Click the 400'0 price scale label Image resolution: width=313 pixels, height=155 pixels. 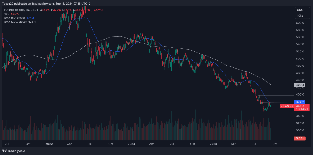coord(300,95)
